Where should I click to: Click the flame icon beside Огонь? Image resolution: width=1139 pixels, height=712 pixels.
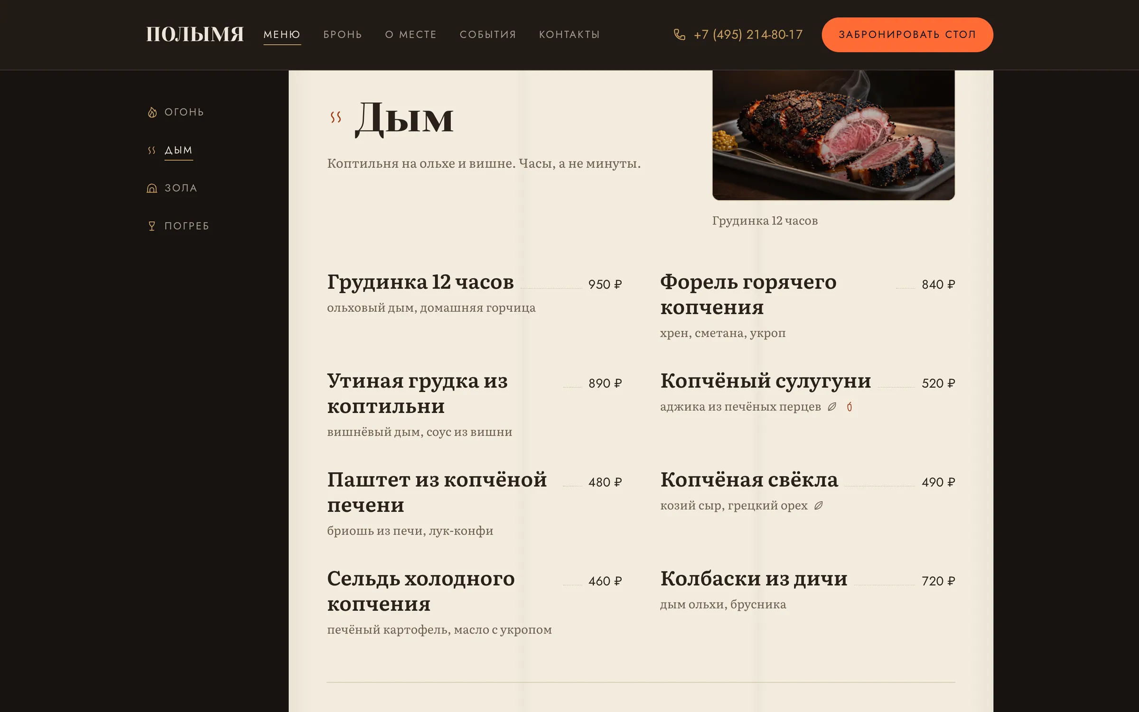click(152, 112)
